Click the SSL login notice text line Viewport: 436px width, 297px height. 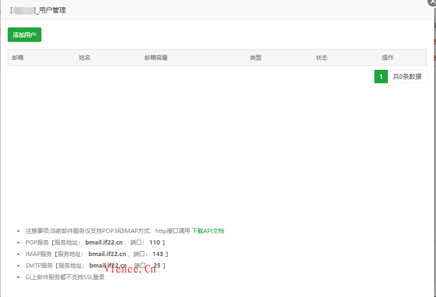[x=65, y=277]
